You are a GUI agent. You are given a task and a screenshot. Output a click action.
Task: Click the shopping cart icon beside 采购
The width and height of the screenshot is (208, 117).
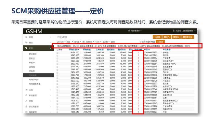[x=26, y=90]
